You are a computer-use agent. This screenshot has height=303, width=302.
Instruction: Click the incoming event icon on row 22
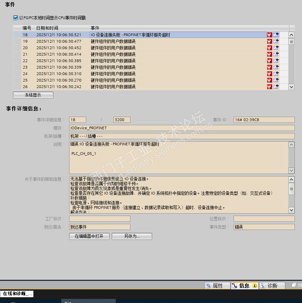tap(276, 61)
